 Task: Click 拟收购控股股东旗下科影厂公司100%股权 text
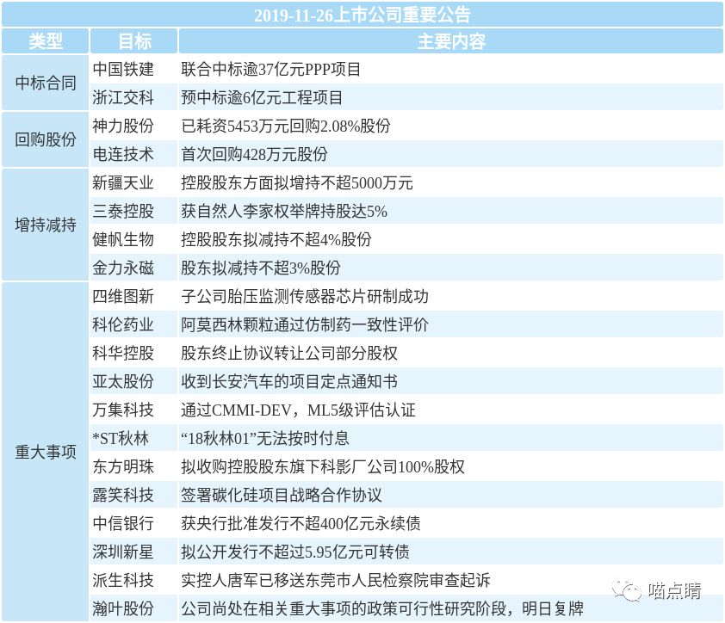point(323,466)
